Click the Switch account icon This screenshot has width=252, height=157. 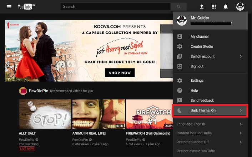(180, 56)
